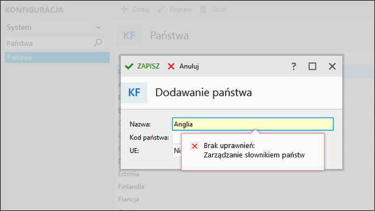Click the KONFIGURACJA heading
This screenshot has width=375, height=211.
(34, 10)
